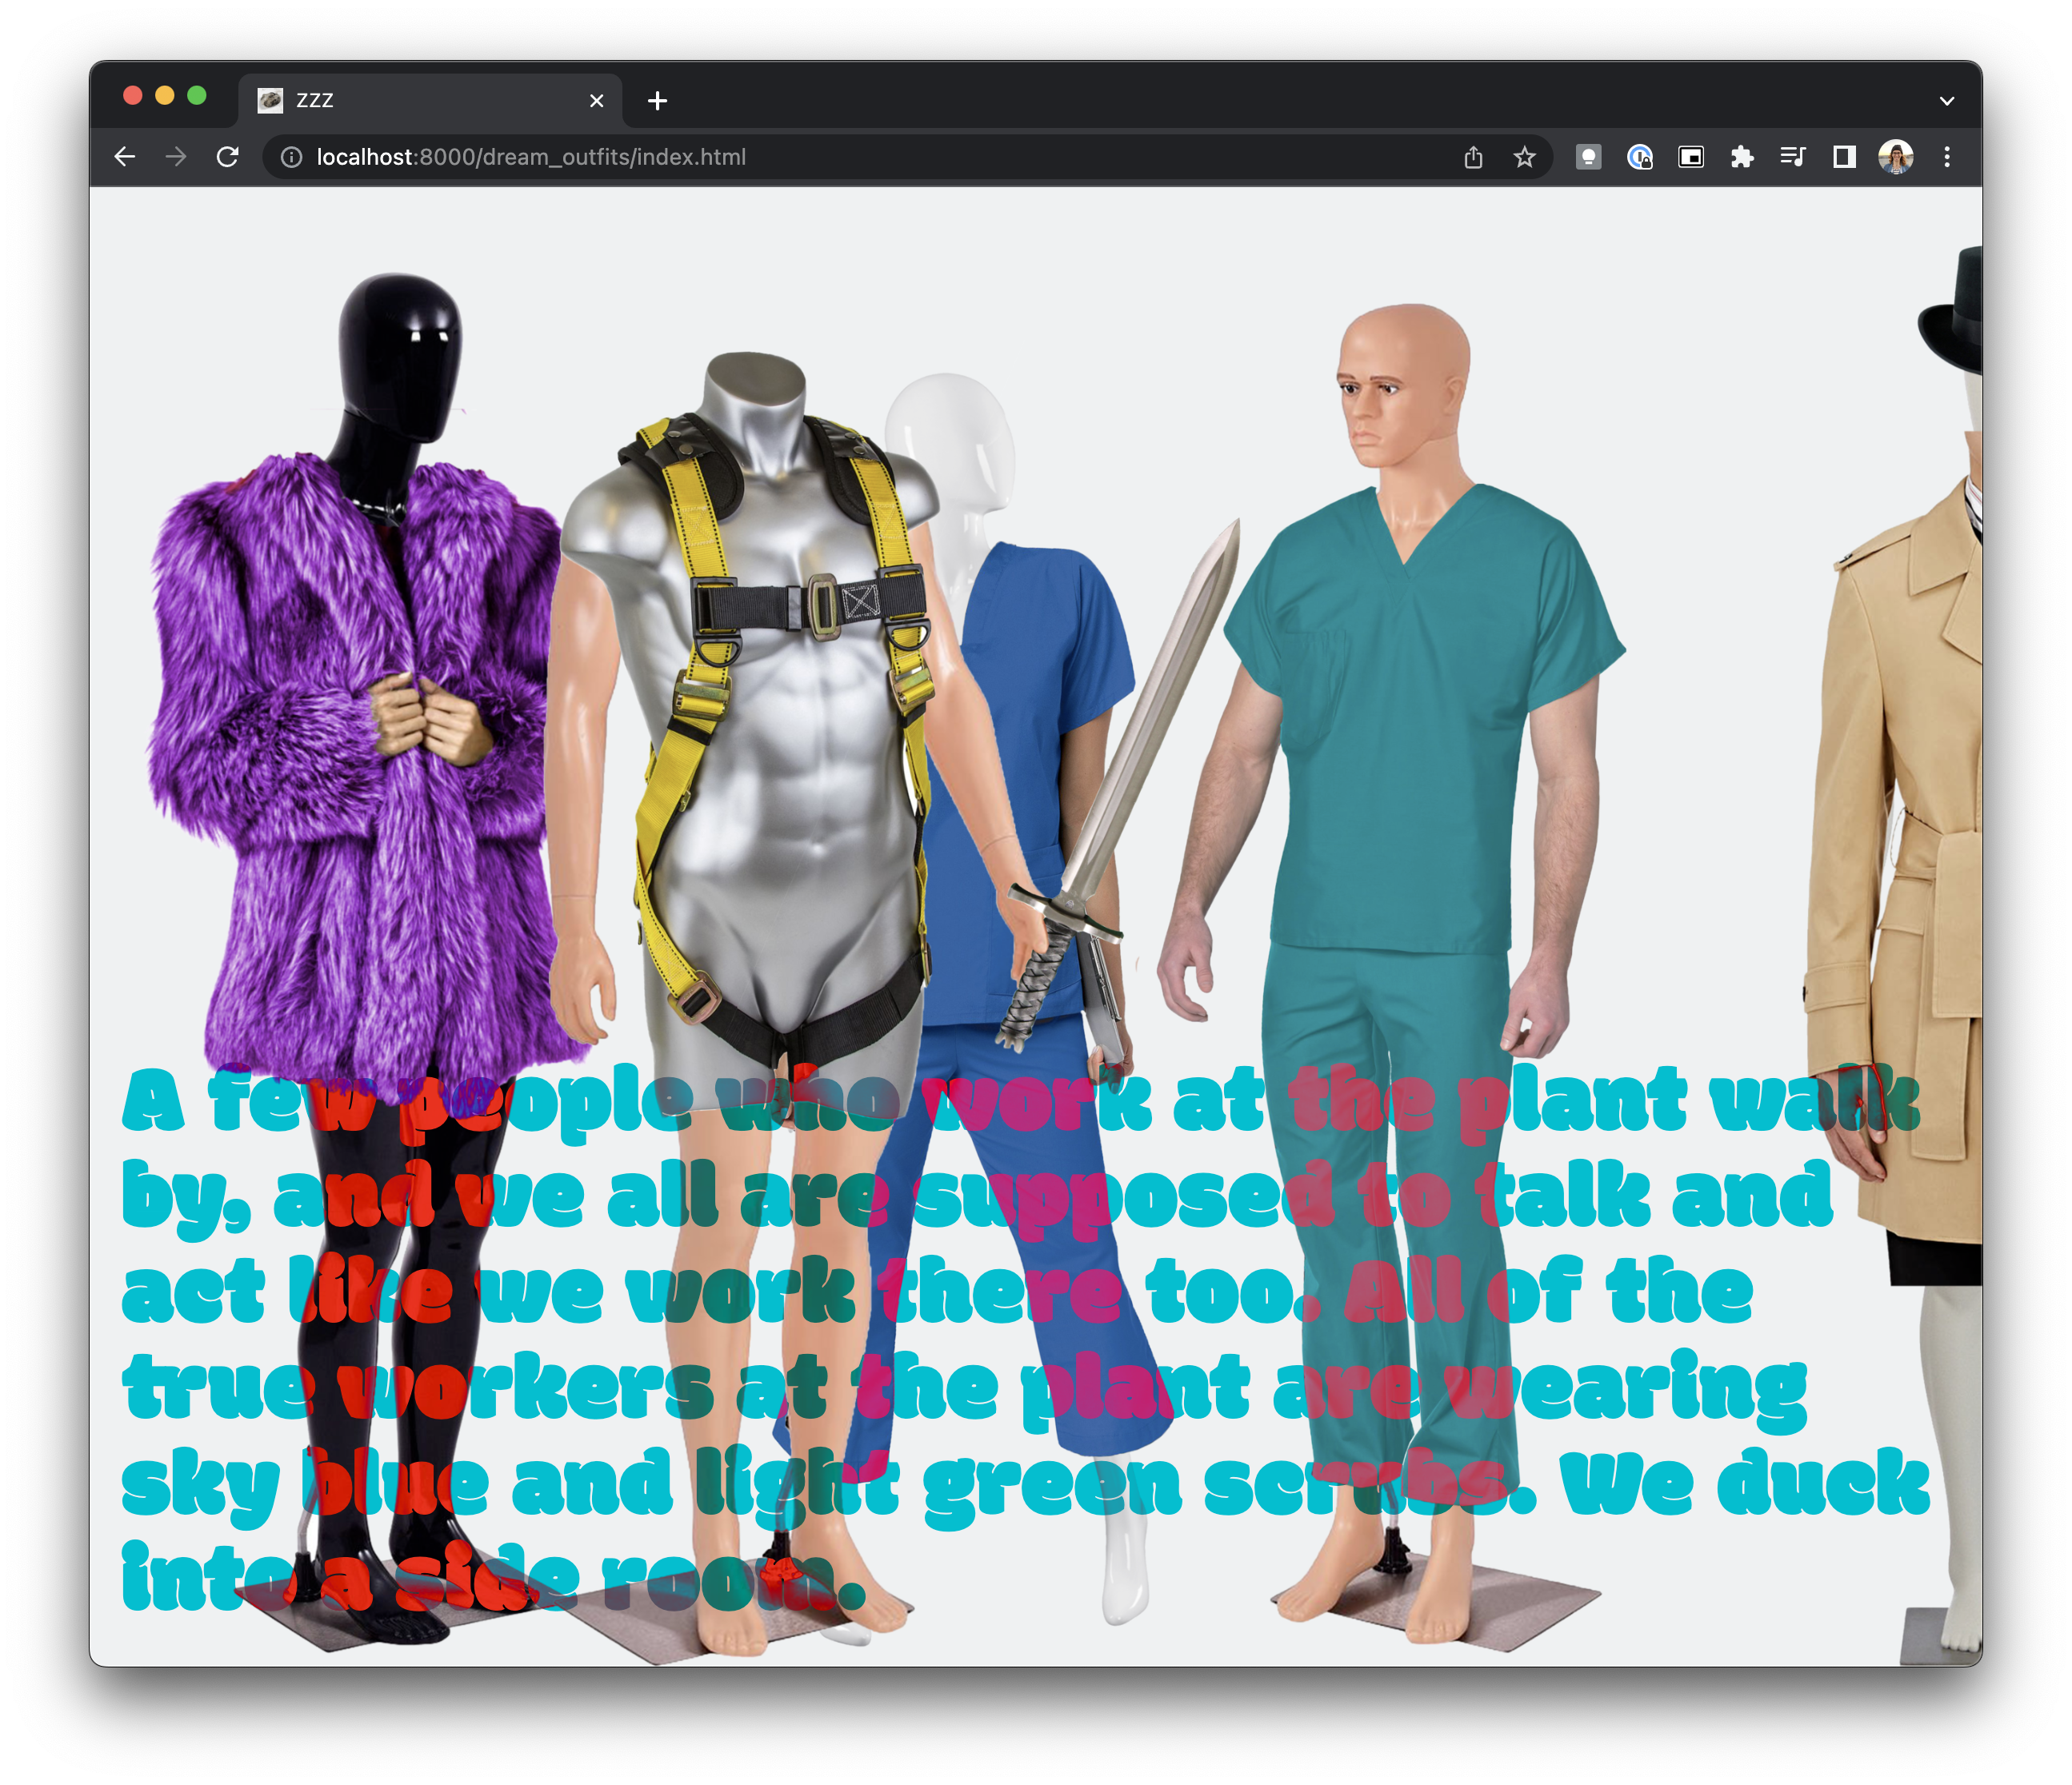Toggle the browser side panel
2072x1785 pixels.
pyautogui.click(x=1844, y=157)
